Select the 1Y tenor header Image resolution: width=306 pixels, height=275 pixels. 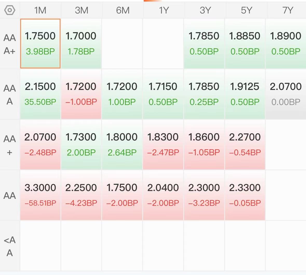click(x=164, y=10)
